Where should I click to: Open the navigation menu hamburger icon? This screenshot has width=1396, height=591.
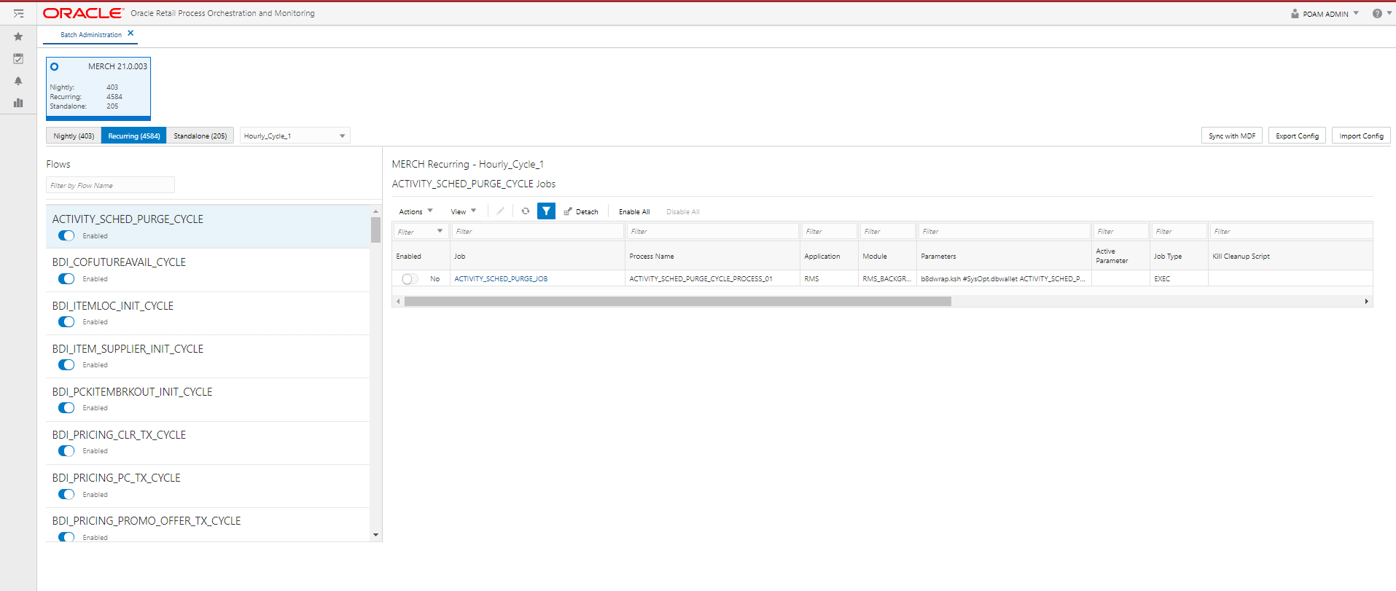click(x=18, y=13)
